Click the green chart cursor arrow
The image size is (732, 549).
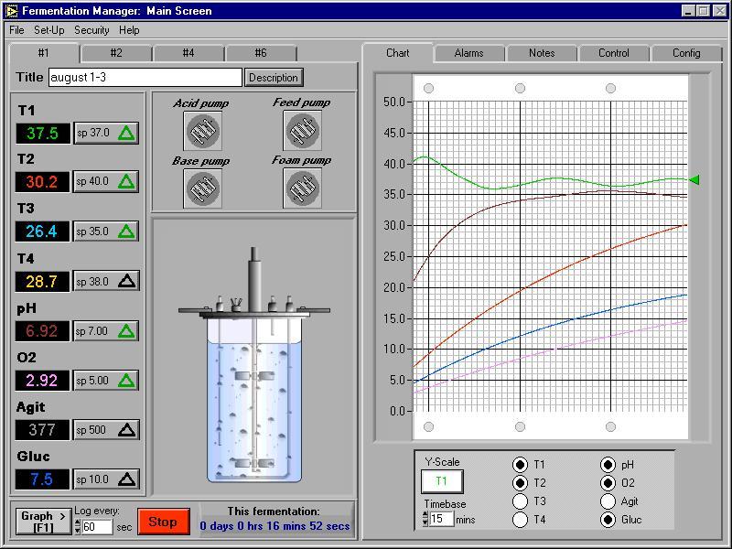694,179
